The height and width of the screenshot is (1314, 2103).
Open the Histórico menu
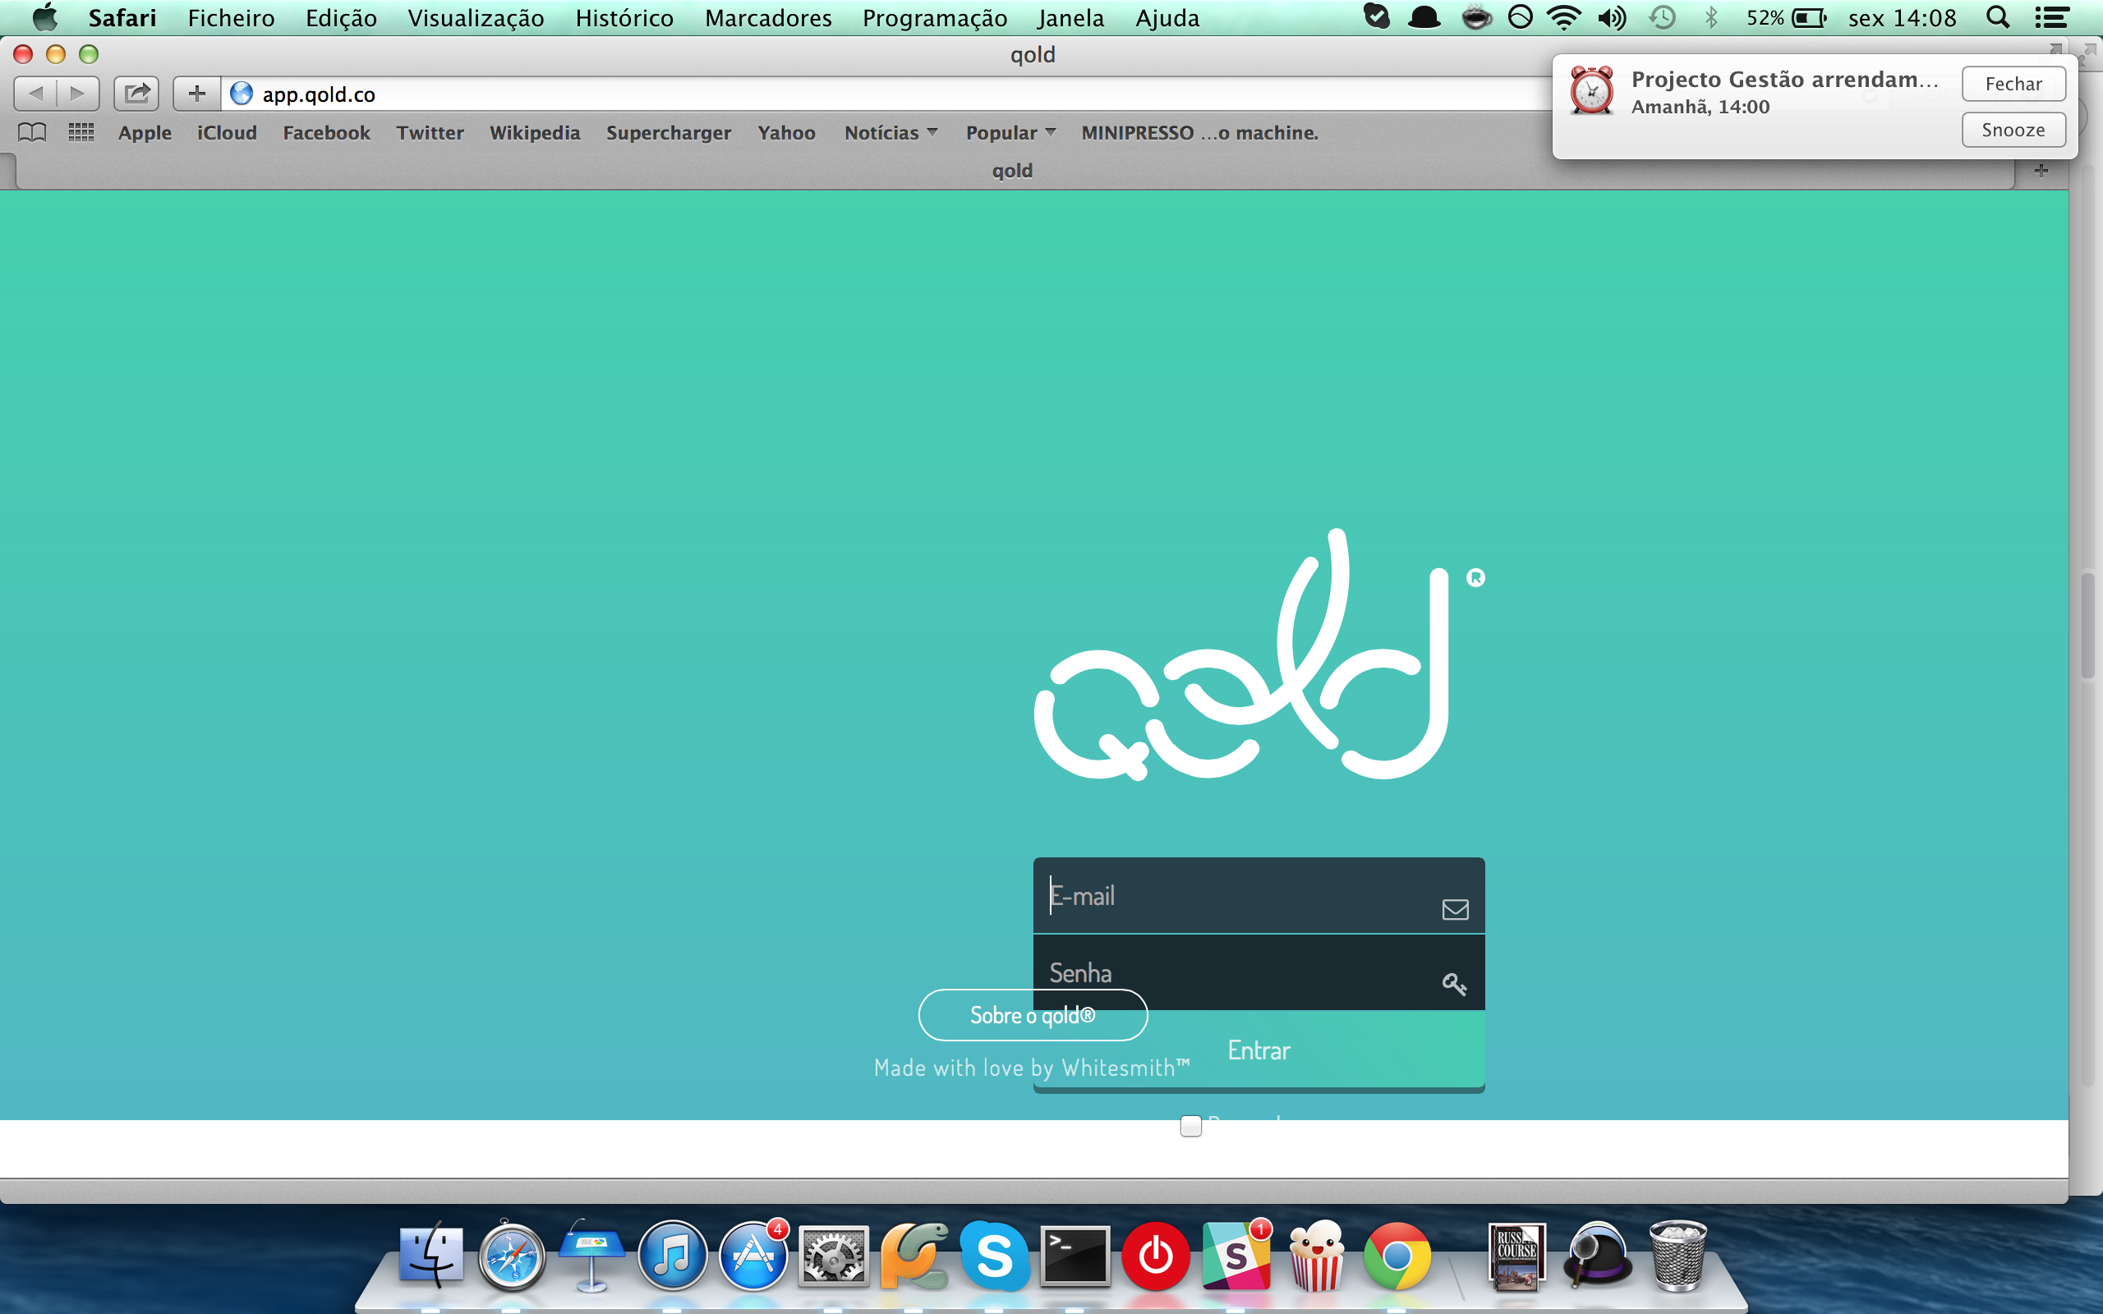pos(624,17)
